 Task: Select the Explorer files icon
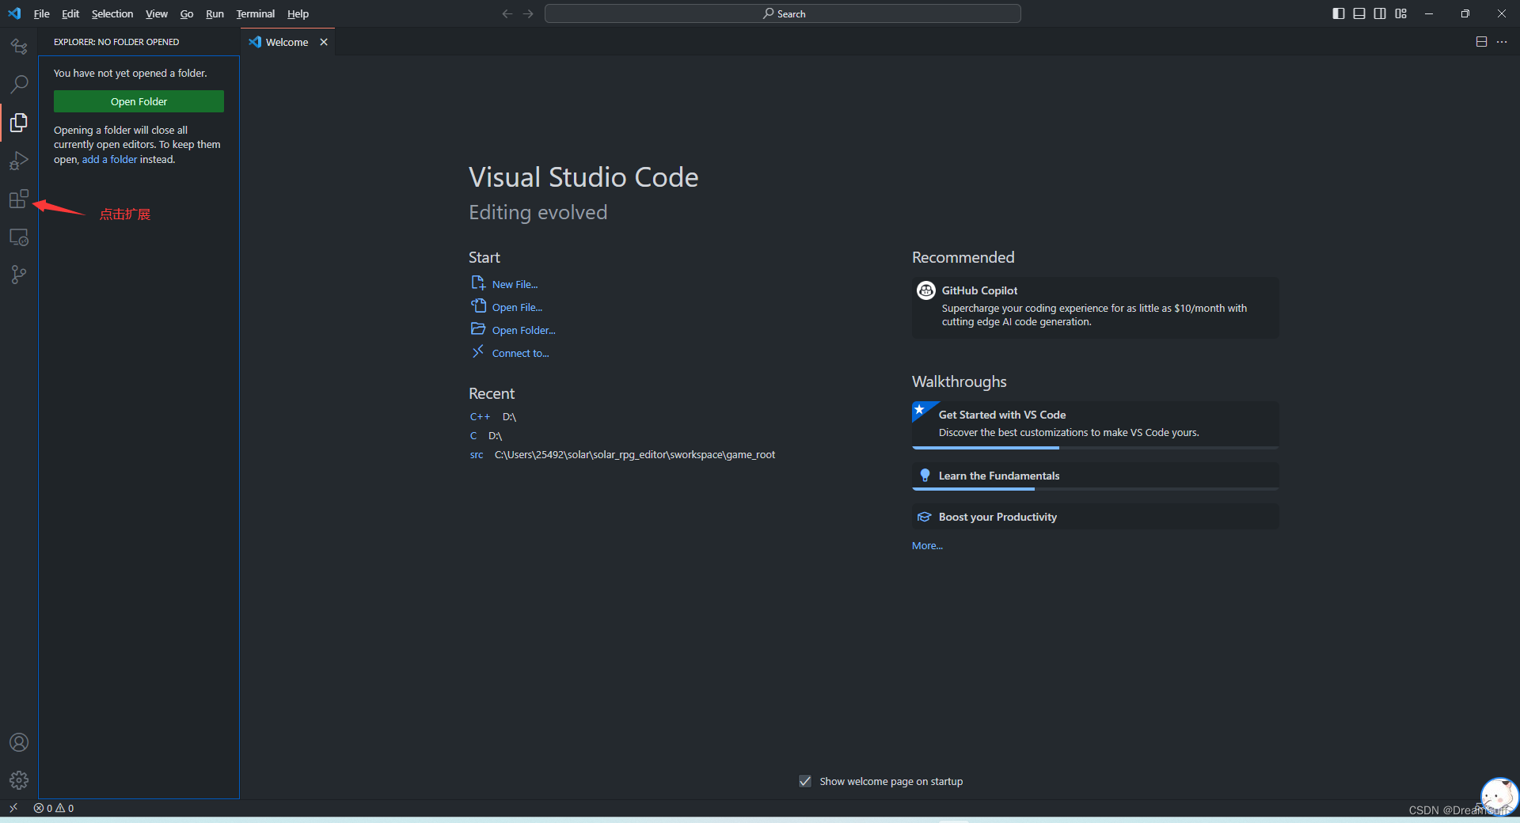coord(19,123)
